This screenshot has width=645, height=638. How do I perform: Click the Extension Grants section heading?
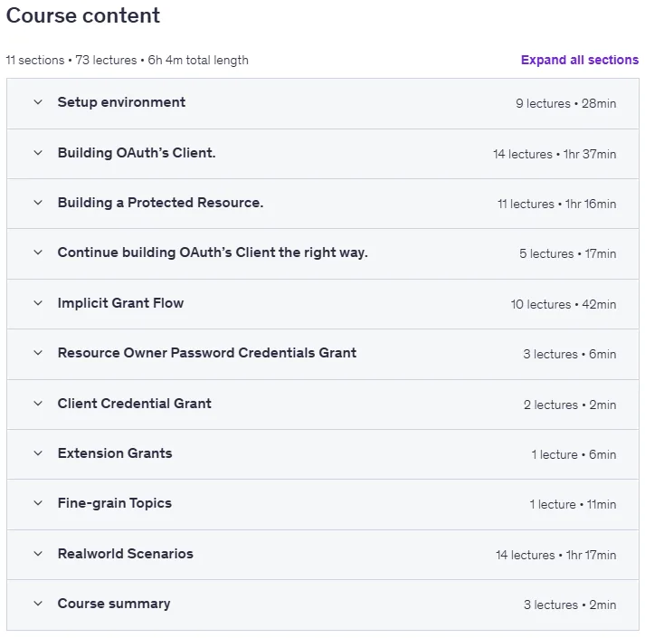pyautogui.click(x=115, y=453)
